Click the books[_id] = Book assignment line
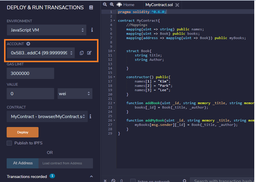This screenshot has height=182, width=256. [x=171, y=107]
